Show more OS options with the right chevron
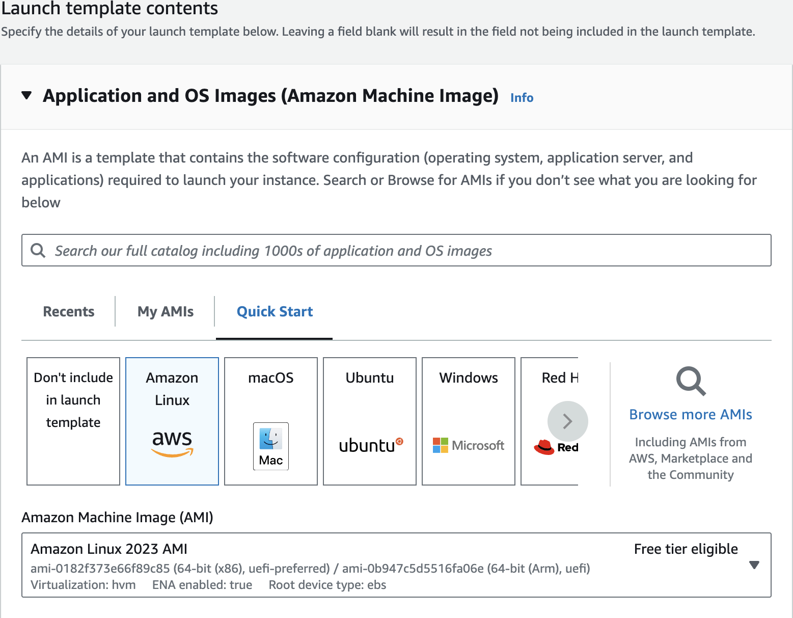Image resolution: width=793 pixels, height=618 pixels. 568,421
